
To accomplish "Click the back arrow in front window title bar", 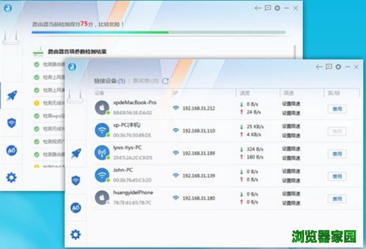I will pos(319,67).
